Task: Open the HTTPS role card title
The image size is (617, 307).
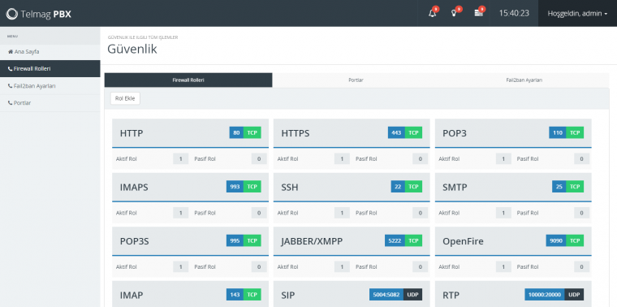Action: [296, 133]
